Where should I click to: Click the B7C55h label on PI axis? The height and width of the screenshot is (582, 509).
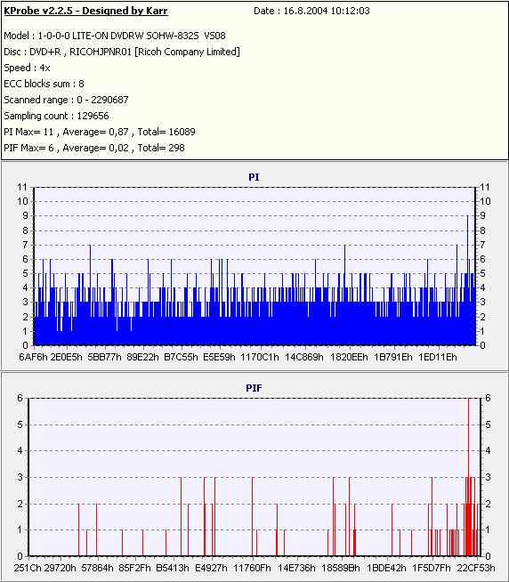click(x=181, y=357)
